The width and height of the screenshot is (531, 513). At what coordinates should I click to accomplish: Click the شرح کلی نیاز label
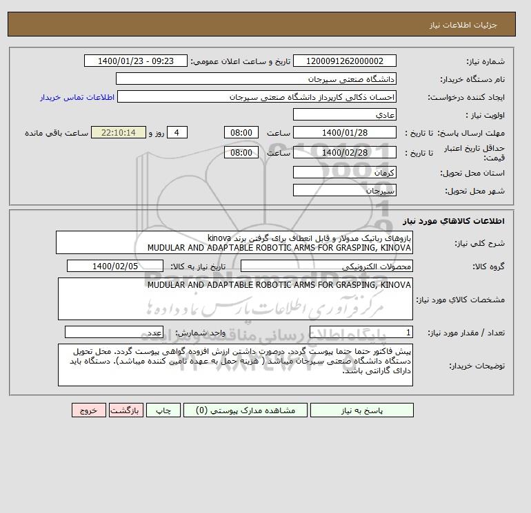pyautogui.click(x=479, y=243)
